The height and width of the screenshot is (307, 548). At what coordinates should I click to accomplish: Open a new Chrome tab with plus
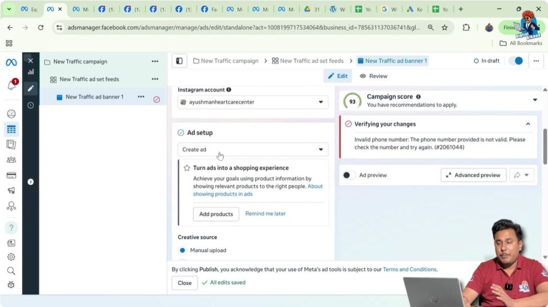click(461, 9)
